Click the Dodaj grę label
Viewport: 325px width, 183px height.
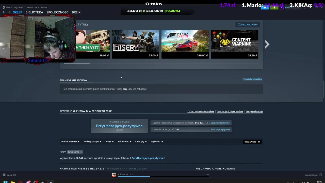(x=11, y=175)
